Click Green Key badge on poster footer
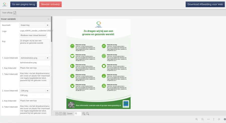226x123 pixels. point(126,104)
